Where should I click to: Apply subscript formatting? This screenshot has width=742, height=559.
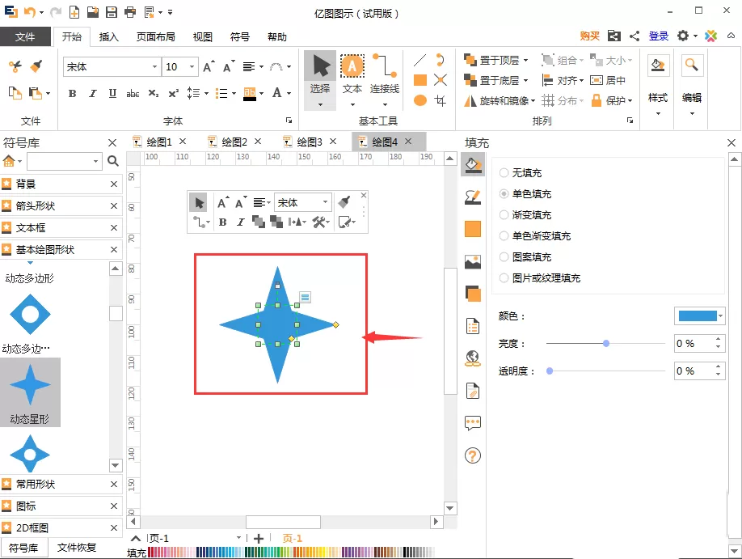(x=154, y=93)
